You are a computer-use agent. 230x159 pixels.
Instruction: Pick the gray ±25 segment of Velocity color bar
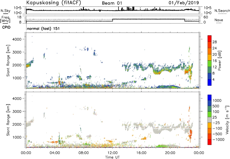[210, 120]
